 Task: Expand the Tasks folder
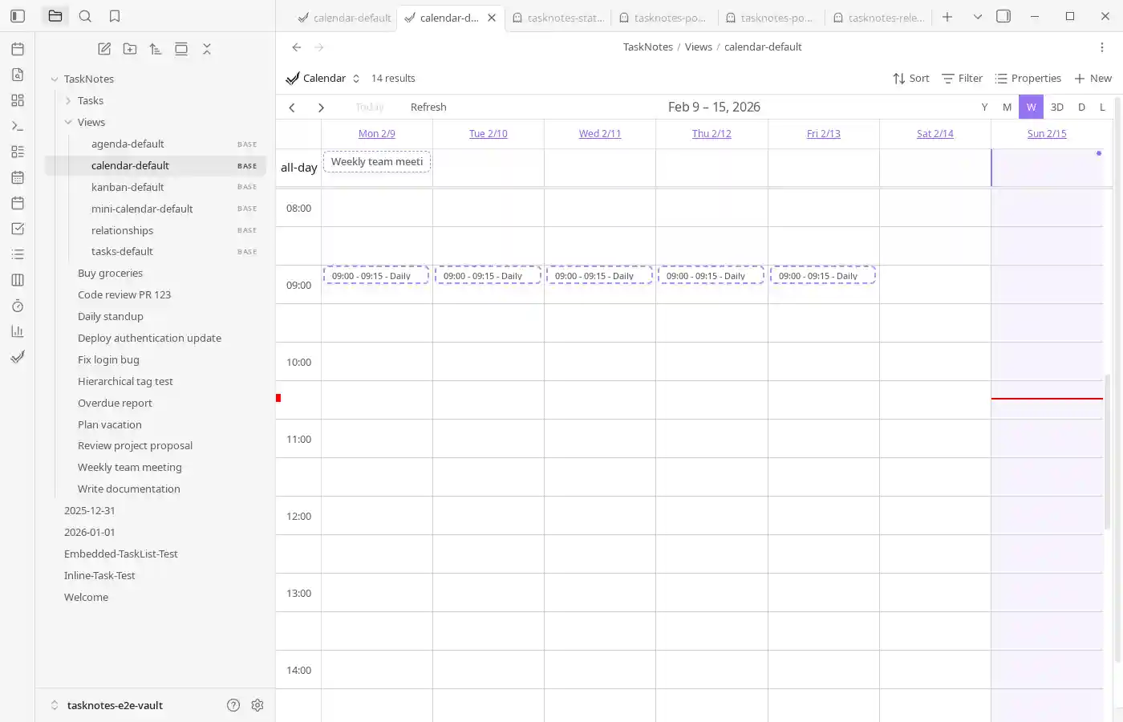68,100
